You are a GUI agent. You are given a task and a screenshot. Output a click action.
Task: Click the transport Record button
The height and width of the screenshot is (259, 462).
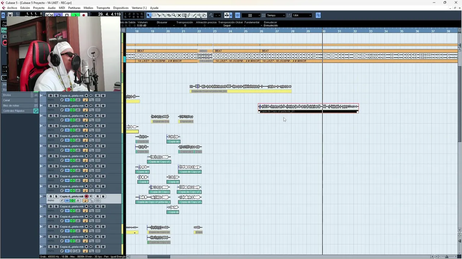(84, 15)
